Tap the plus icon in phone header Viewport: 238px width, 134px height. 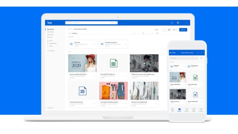201,53
